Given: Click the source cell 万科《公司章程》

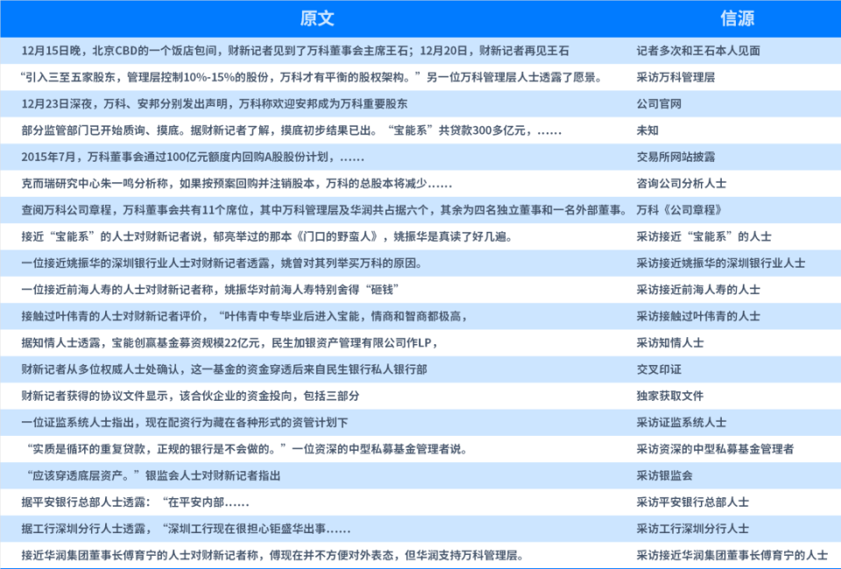Looking at the screenshot, I should (x=679, y=210).
